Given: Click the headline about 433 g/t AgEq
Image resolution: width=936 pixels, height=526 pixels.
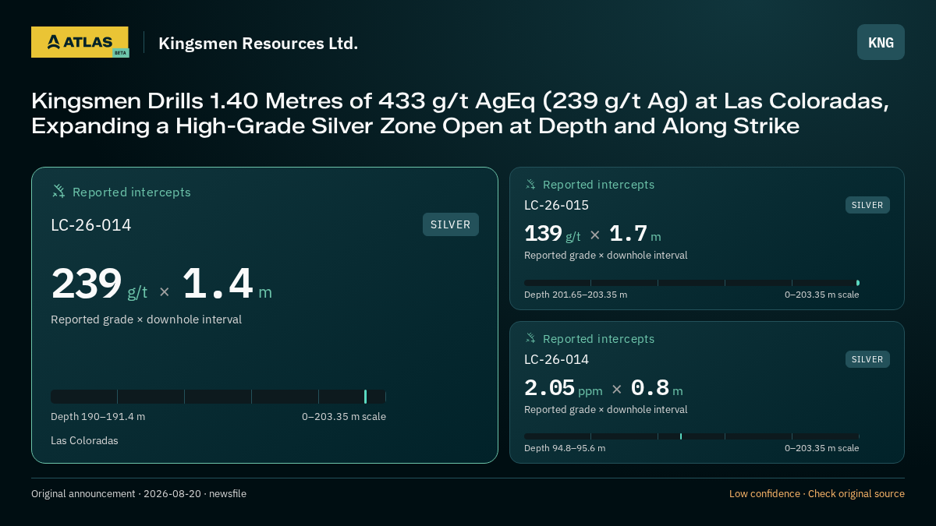Looking at the screenshot, I should point(460,114).
